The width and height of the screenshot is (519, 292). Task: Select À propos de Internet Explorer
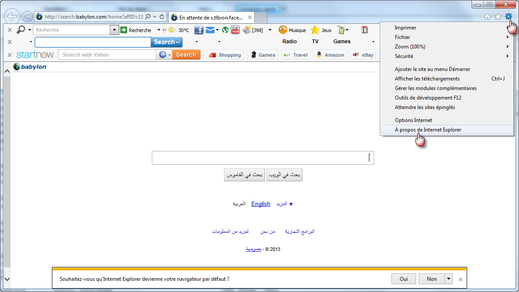pos(447,130)
